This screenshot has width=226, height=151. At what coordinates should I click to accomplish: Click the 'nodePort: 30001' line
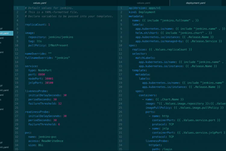(41, 79)
